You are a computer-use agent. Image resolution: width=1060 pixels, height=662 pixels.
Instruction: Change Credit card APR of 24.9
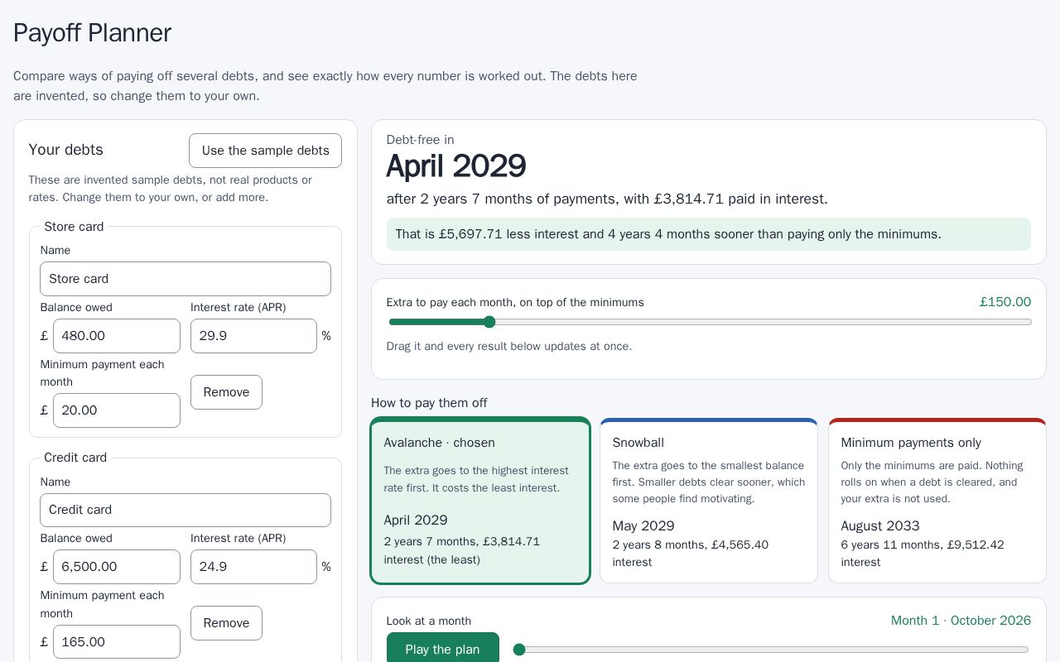pyautogui.click(x=253, y=567)
